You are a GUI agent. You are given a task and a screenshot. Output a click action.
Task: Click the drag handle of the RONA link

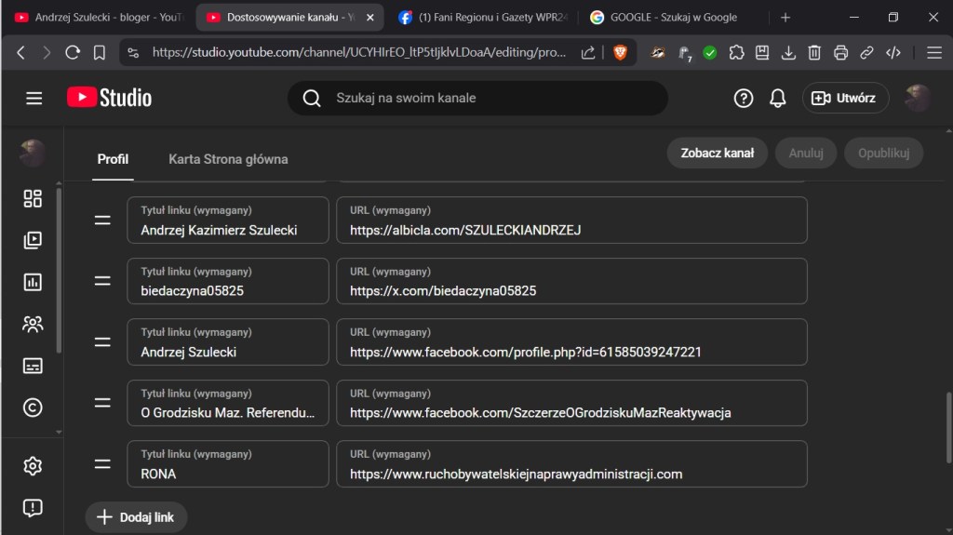coord(102,464)
